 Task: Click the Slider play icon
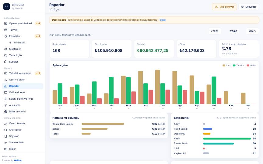(x=5, y=149)
